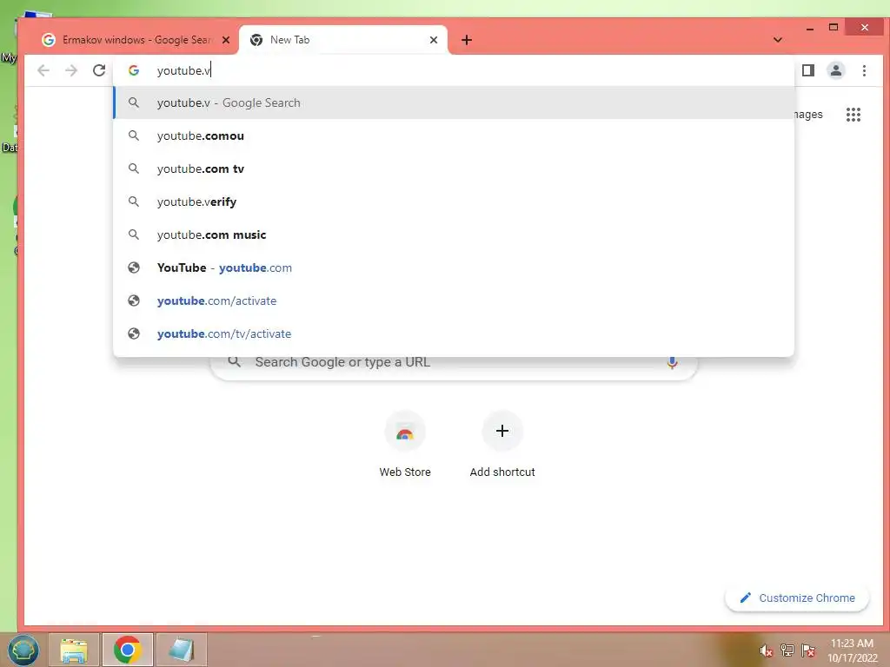Expand the tab search chevron
This screenshot has width=890, height=667.
[778, 40]
